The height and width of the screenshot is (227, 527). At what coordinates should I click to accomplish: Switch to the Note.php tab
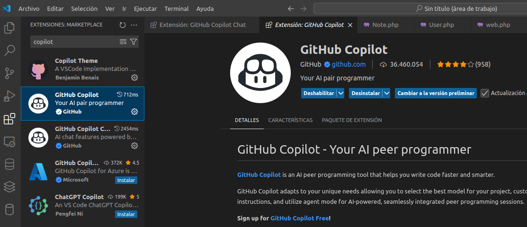pyautogui.click(x=385, y=25)
